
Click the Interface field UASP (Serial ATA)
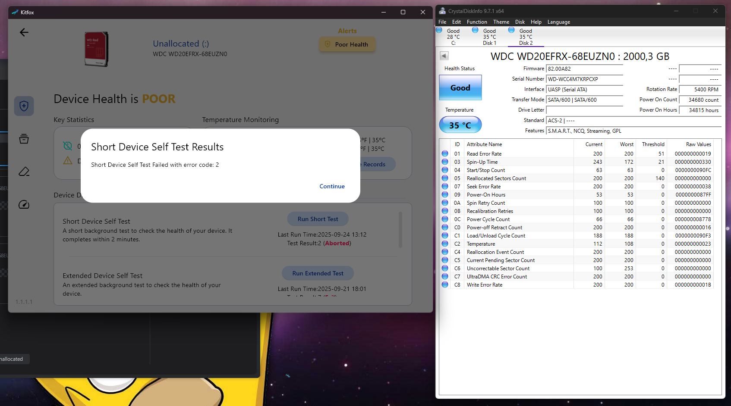585,90
